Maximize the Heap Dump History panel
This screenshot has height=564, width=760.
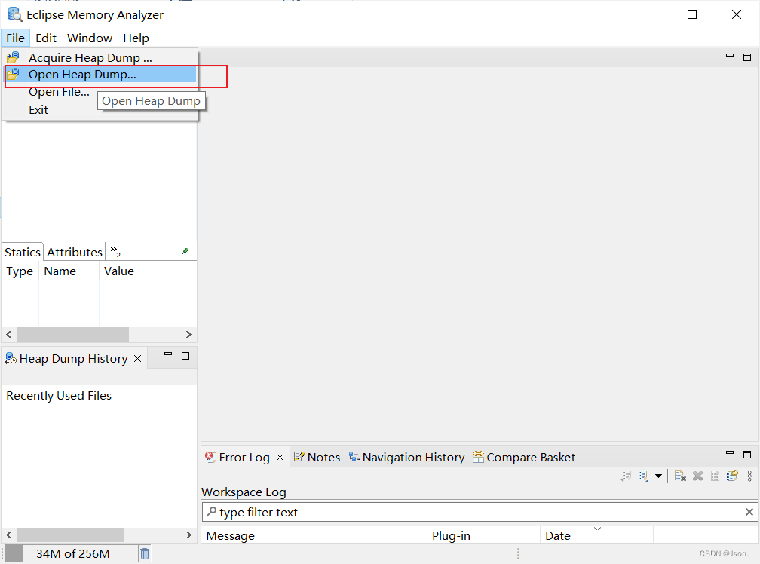(185, 356)
